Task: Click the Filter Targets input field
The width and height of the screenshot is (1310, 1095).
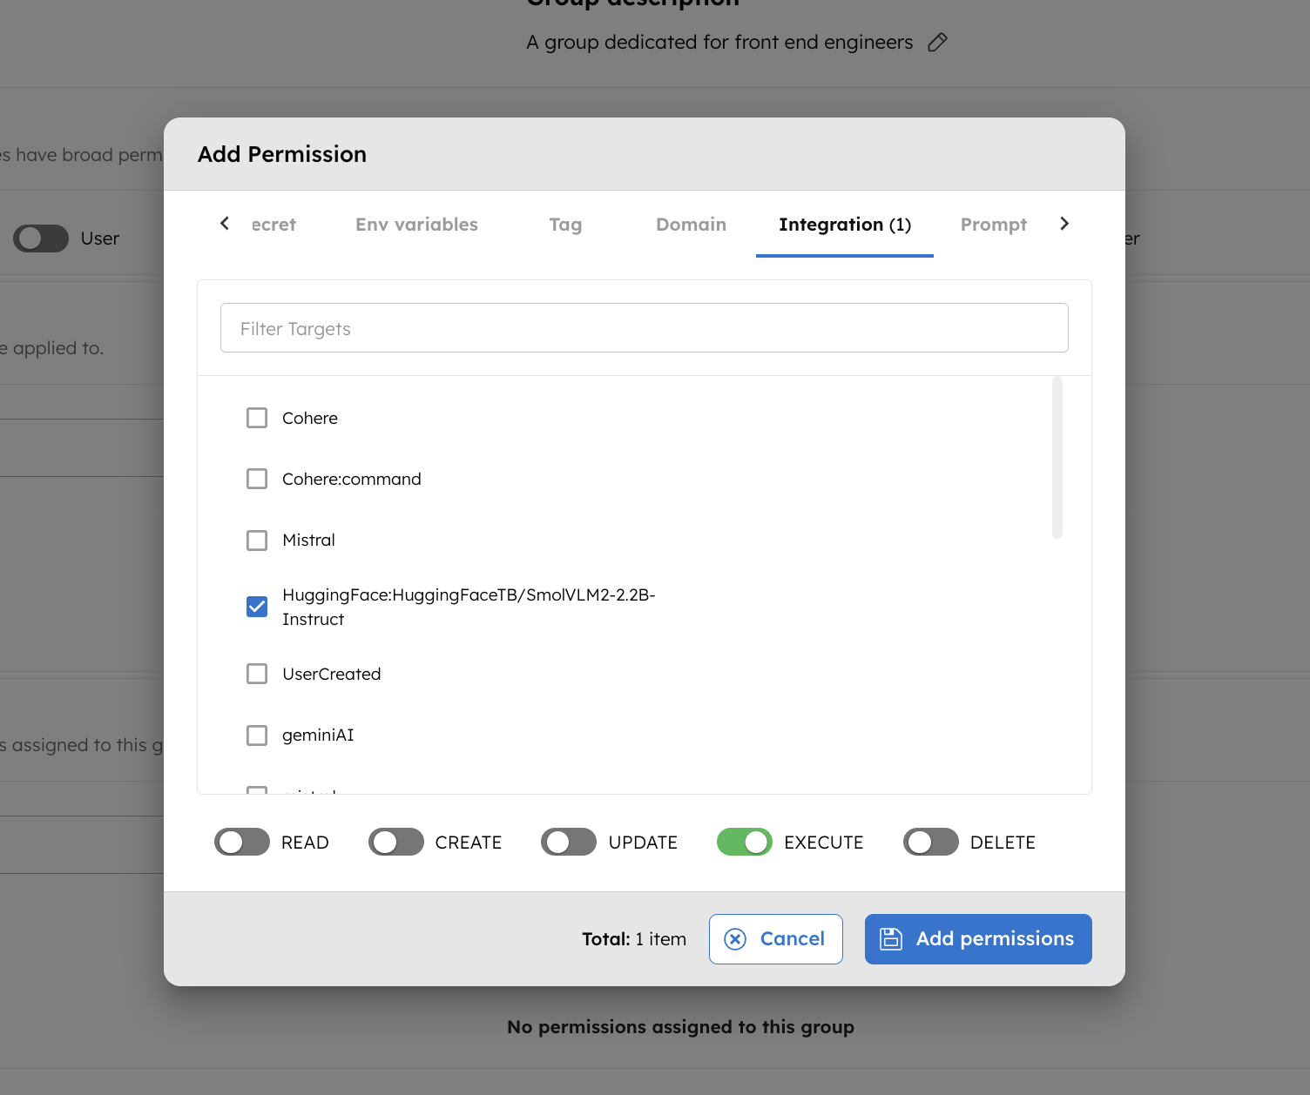Action: coord(644,328)
